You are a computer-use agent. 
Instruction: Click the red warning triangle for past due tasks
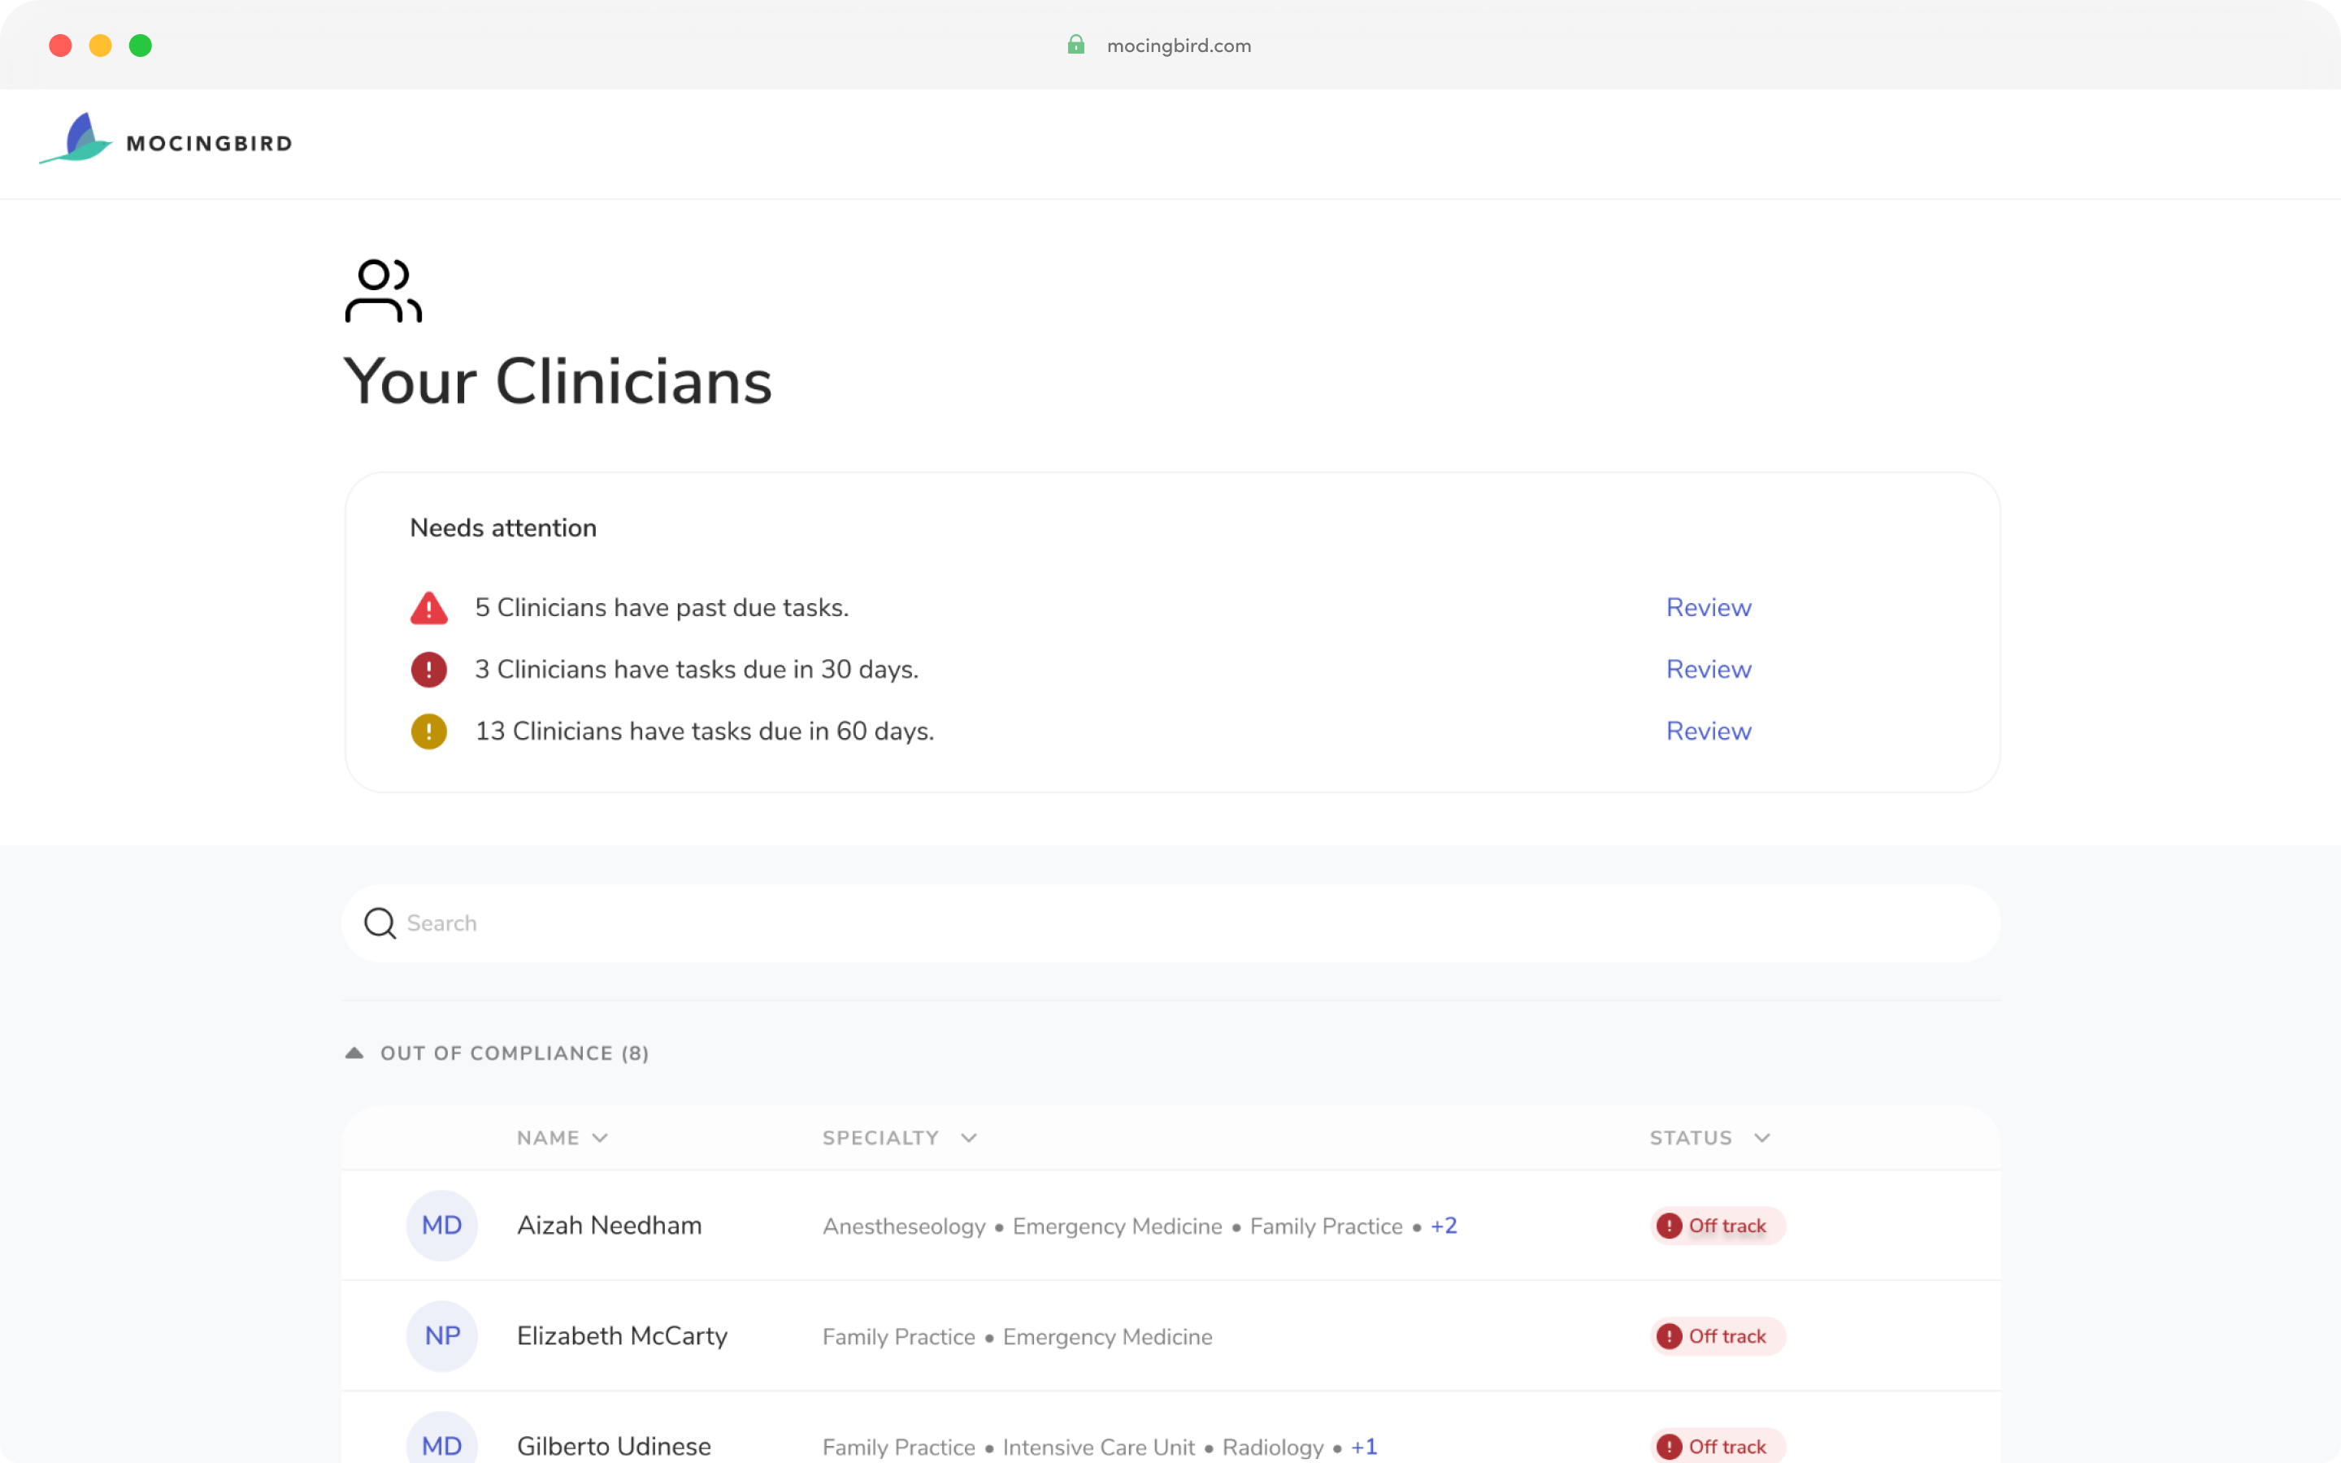(x=428, y=608)
